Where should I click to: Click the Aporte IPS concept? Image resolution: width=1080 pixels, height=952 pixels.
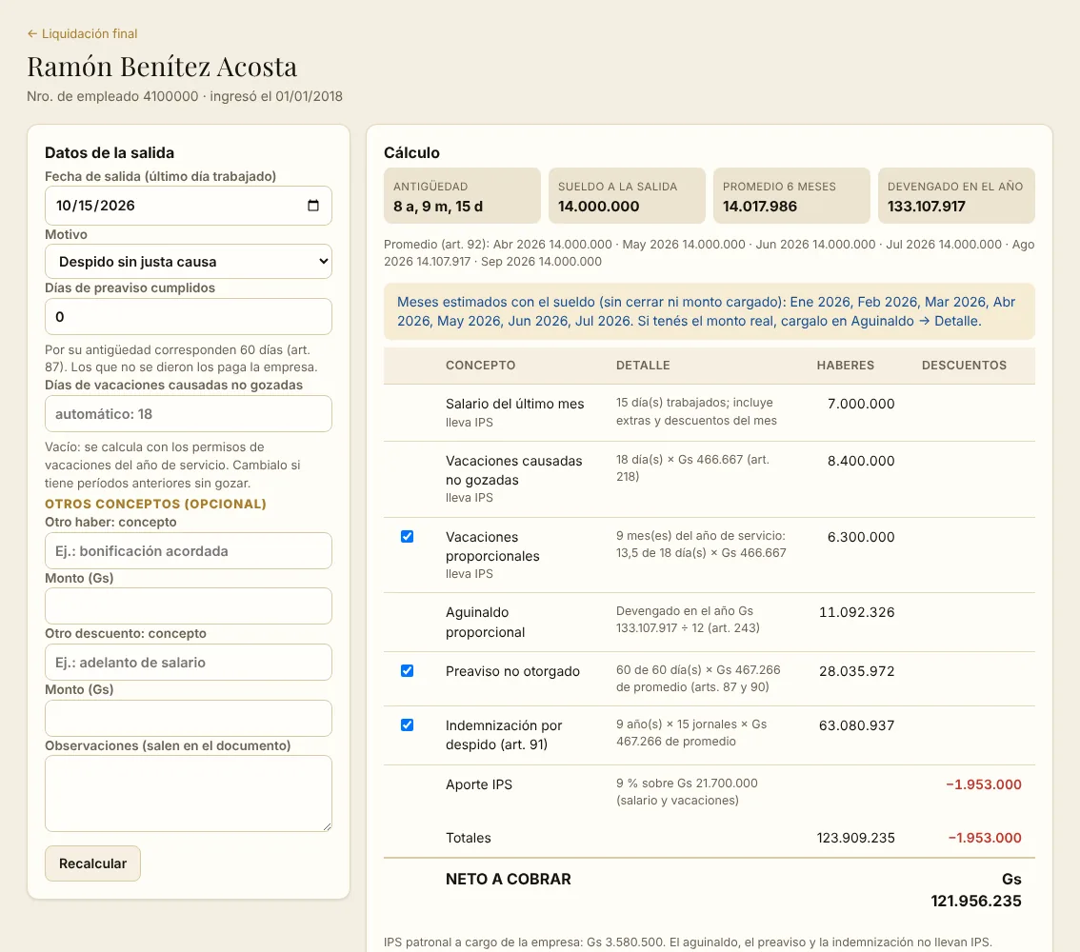click(x=479, y=784)
